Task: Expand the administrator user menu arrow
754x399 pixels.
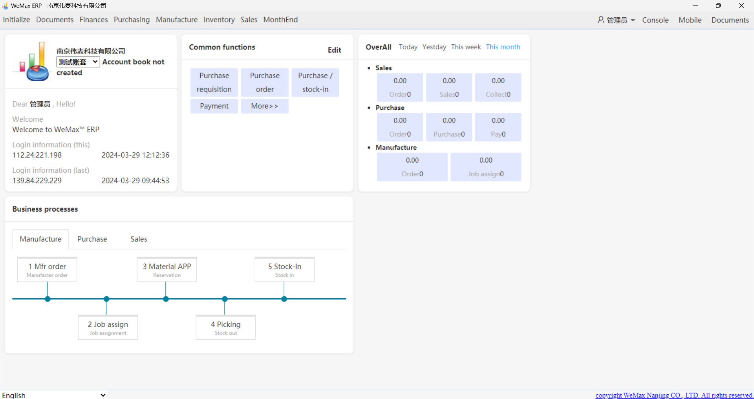Action: (633, 20)
